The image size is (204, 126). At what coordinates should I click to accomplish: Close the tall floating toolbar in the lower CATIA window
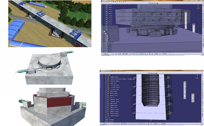coord(186,82)
